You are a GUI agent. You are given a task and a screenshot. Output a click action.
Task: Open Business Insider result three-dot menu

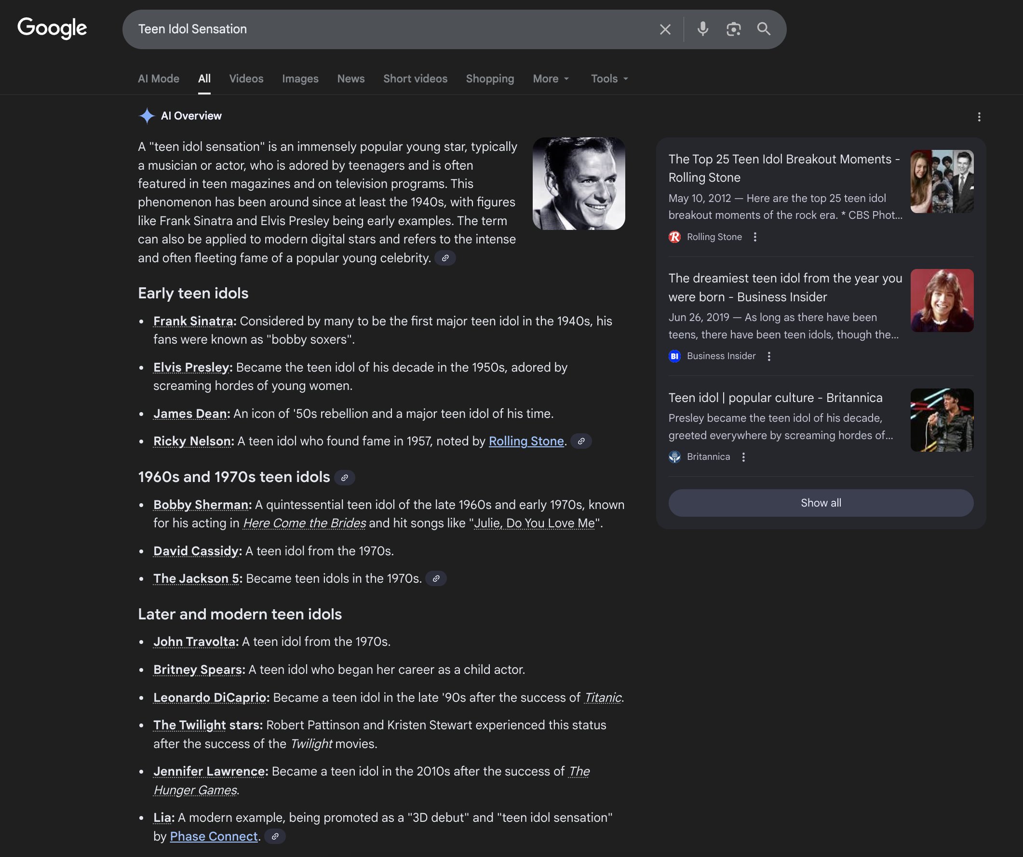tap(769, 356)
